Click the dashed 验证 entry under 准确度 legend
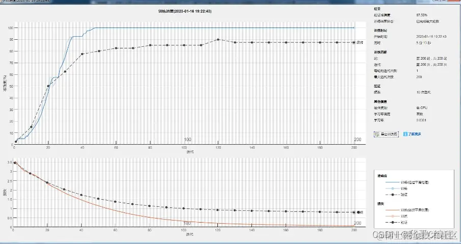This screenshot has height=244, width=461. (397, 195)
